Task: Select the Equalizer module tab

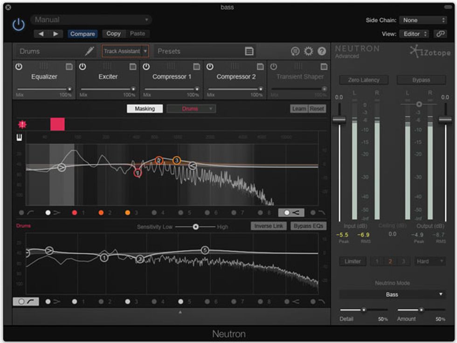Action: (44, 76)
